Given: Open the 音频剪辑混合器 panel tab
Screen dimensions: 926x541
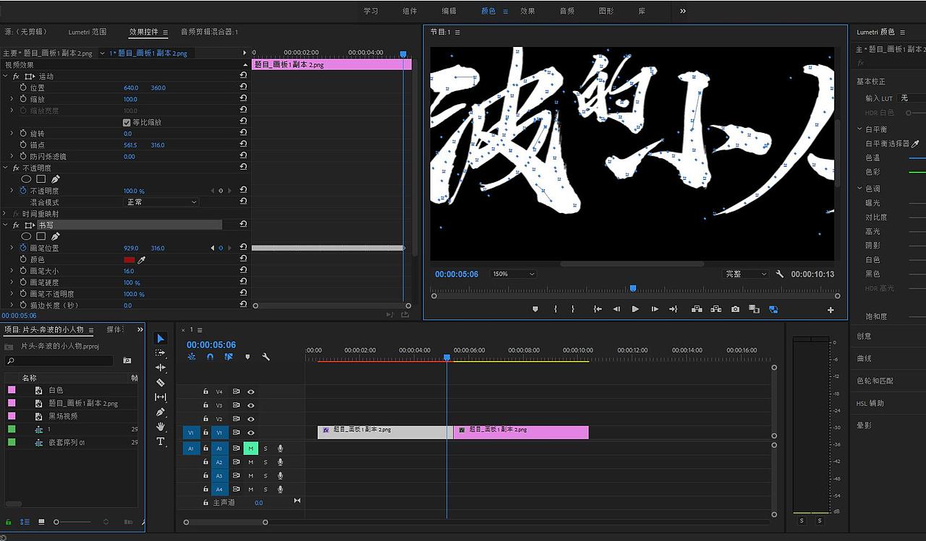Looking at the screenshot, I should click(209, 32).
